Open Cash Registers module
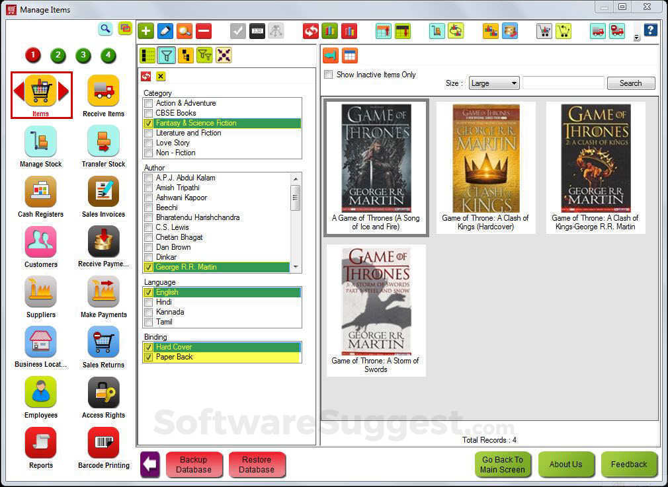668x487 pixels. coord(40,197)
